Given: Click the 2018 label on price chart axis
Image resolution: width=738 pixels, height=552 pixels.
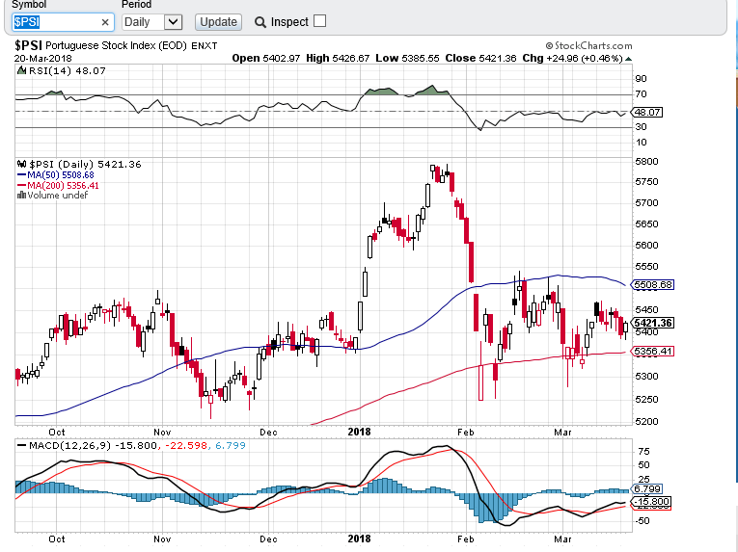Looking at the screenshot, I should 359,432.
